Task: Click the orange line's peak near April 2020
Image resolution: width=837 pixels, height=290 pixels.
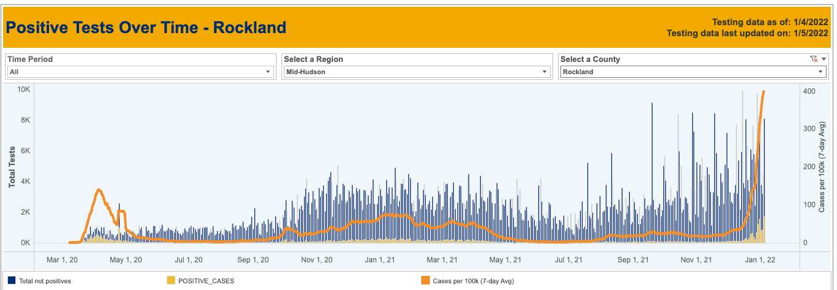Action: 99,190
